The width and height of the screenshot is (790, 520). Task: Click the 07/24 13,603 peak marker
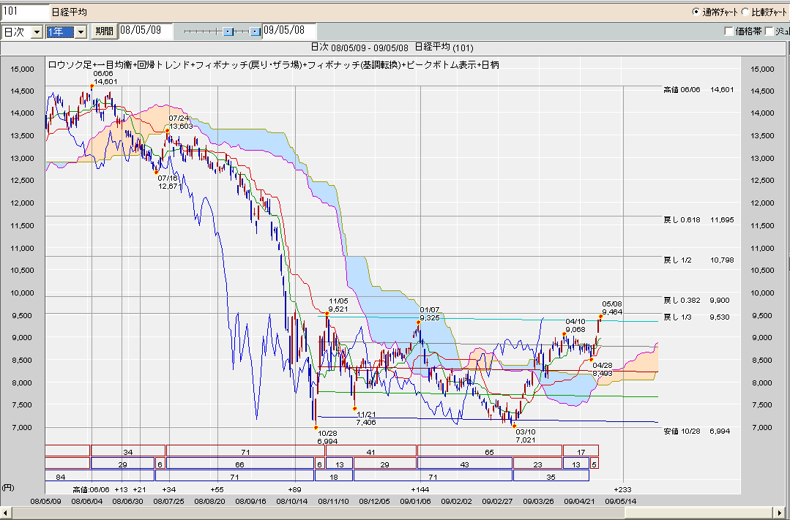click(167, 131)
